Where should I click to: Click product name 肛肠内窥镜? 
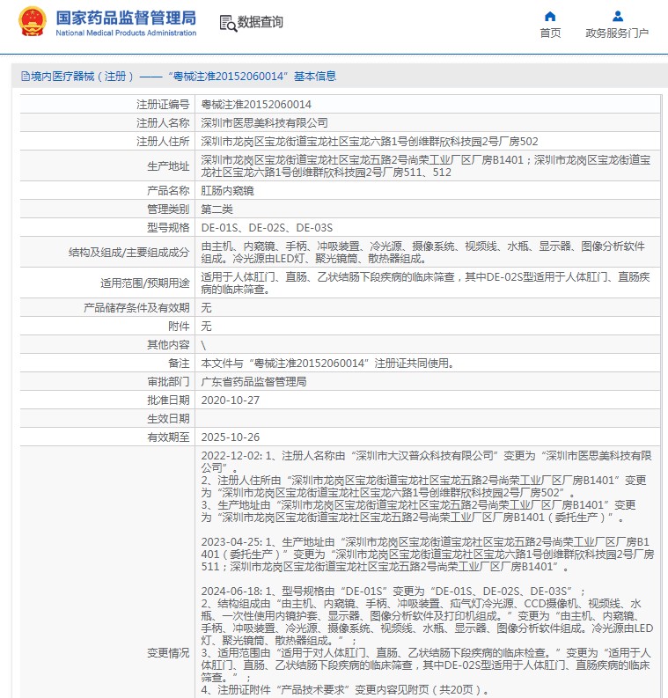227,191
